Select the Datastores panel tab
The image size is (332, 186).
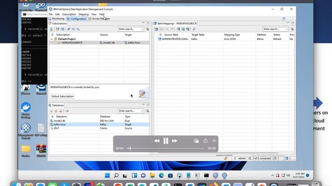click(57, 105)
